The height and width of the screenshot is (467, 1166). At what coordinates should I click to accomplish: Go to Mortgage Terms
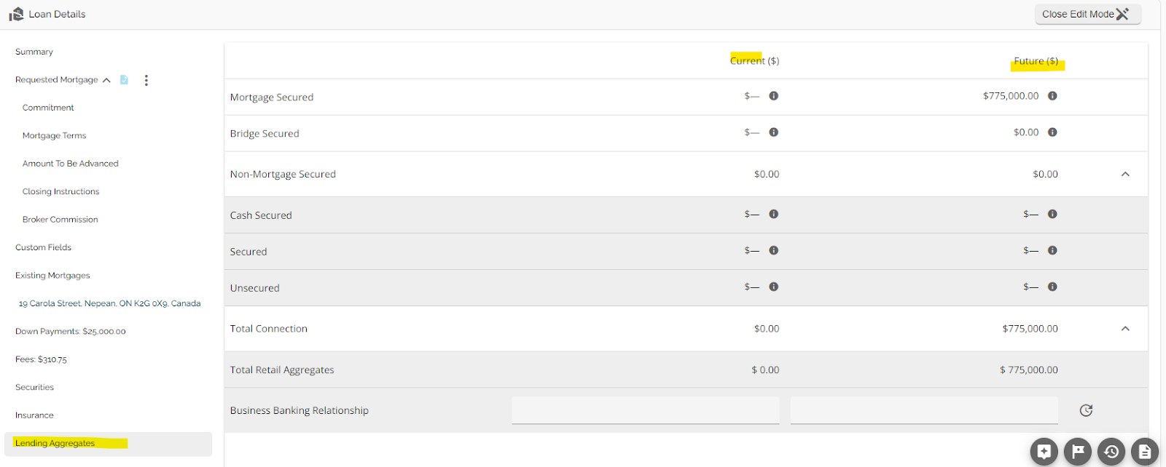(54, 136)
